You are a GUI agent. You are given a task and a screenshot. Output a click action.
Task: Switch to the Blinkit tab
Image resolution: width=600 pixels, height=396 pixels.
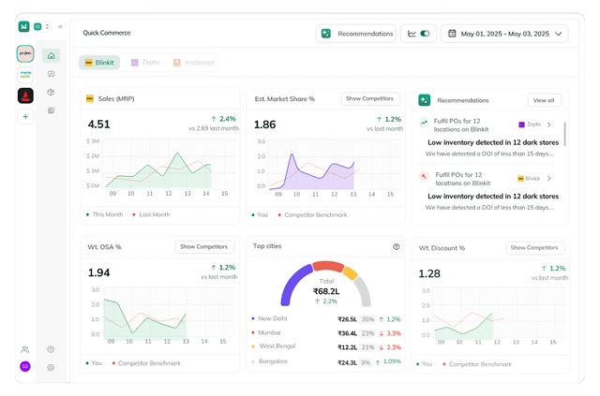[x=99, y=63]
